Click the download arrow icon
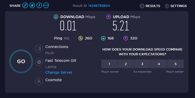 pyautogui.click(x=56, y=17)
